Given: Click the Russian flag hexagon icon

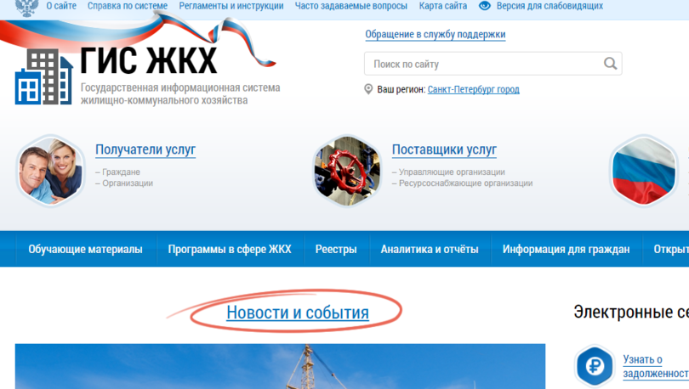Looking at the screenshot, I should (x=644, y=170).
